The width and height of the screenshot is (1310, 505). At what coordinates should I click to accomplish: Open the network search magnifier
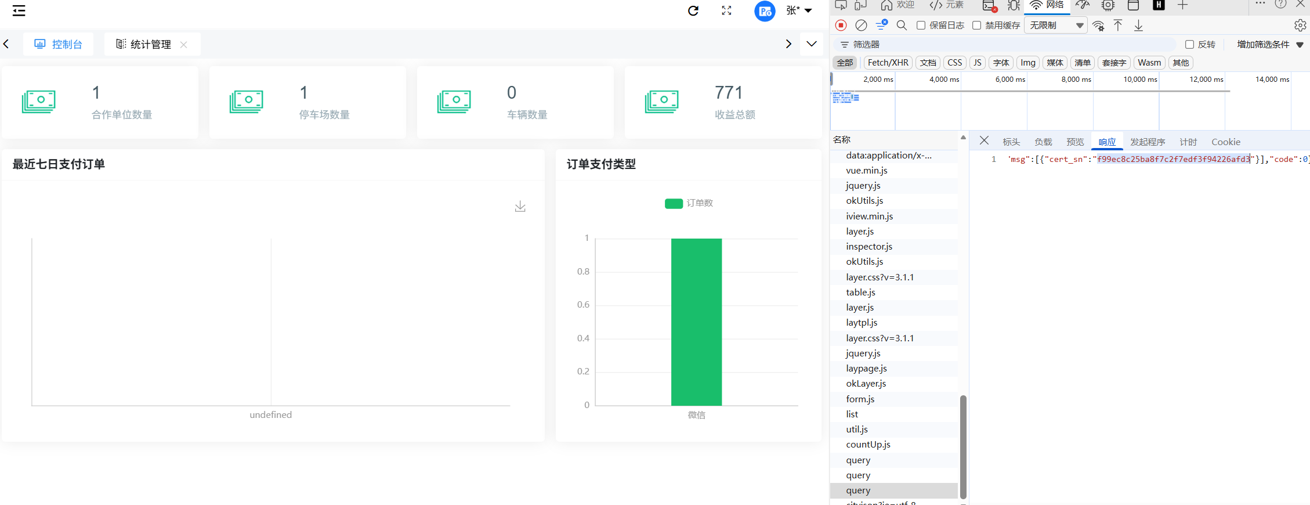pyautogui.click(x=902, y=26)
